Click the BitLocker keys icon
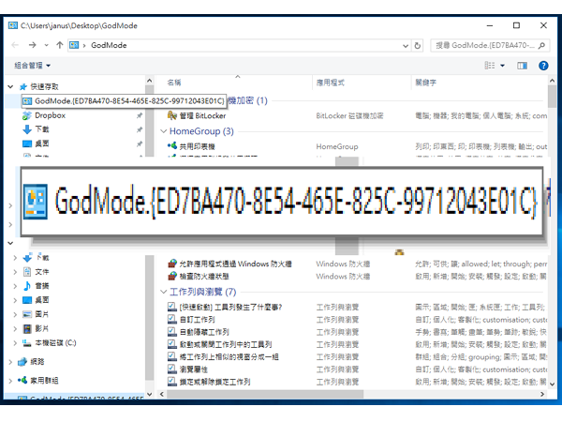 (172, 115)
